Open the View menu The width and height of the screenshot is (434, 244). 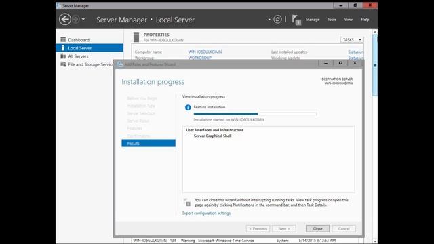click(x=348, y=20)
